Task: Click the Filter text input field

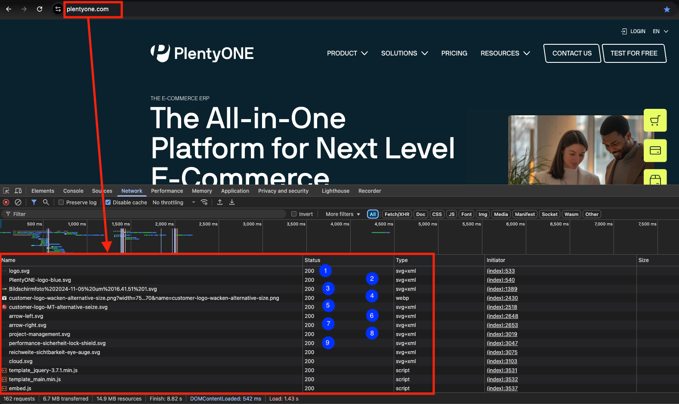Action: point(146,214)
